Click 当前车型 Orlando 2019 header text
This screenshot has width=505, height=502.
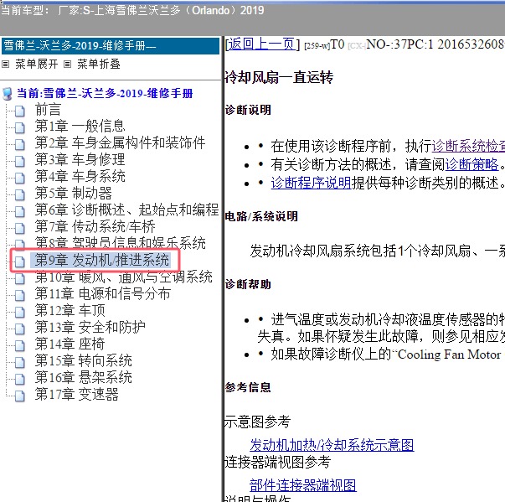[132, 10]
